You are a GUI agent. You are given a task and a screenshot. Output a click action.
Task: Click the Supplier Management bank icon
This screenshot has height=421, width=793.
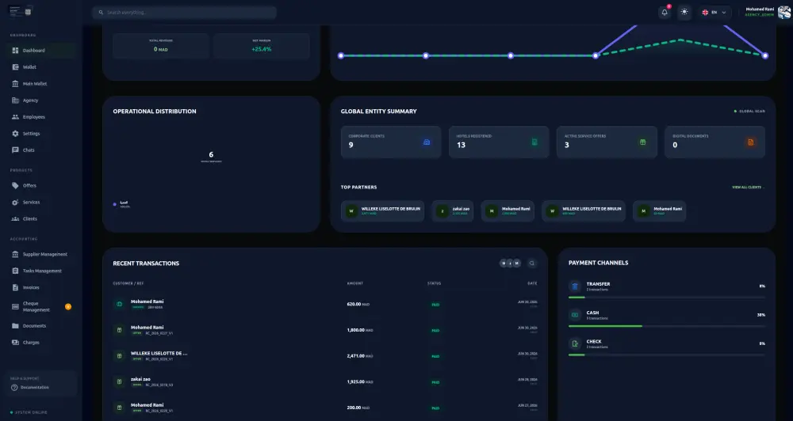tap(15, 254)
